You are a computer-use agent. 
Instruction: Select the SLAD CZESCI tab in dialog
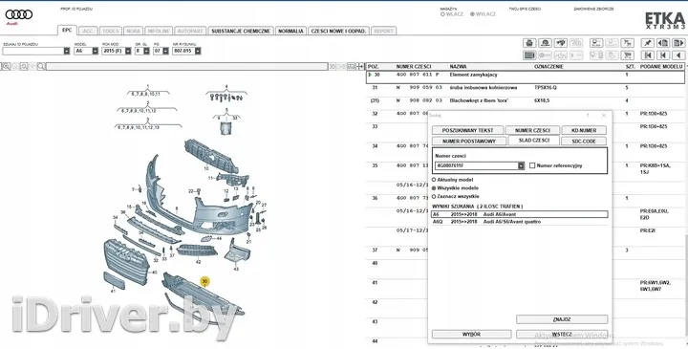[534, 141]
